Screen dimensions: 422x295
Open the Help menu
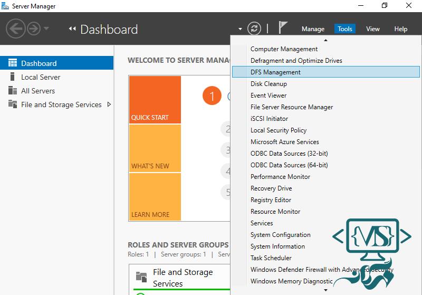click(x=400, y=29)
